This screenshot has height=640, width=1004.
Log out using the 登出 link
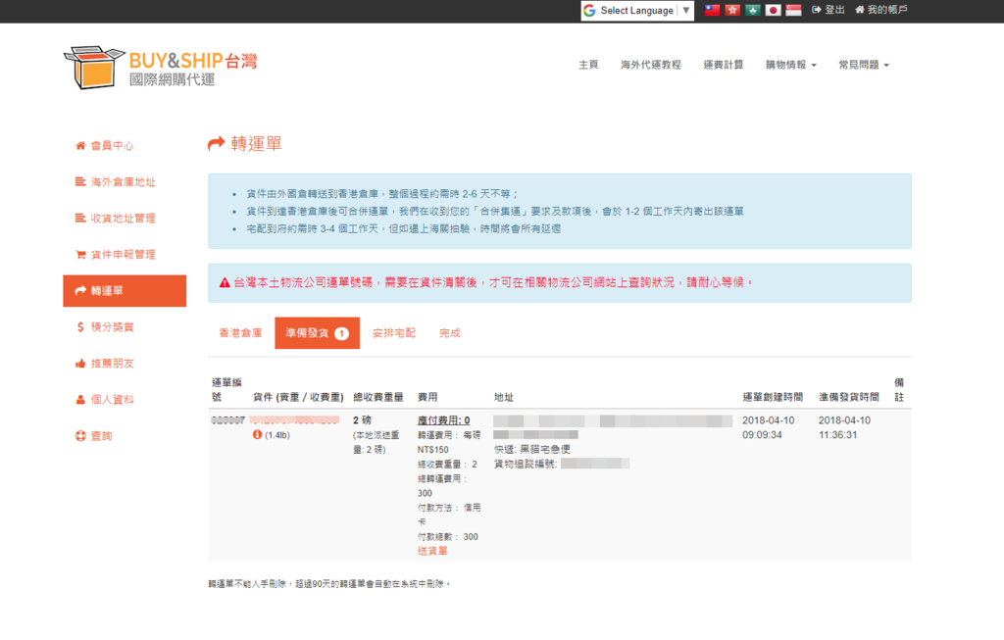coord(828,10)
